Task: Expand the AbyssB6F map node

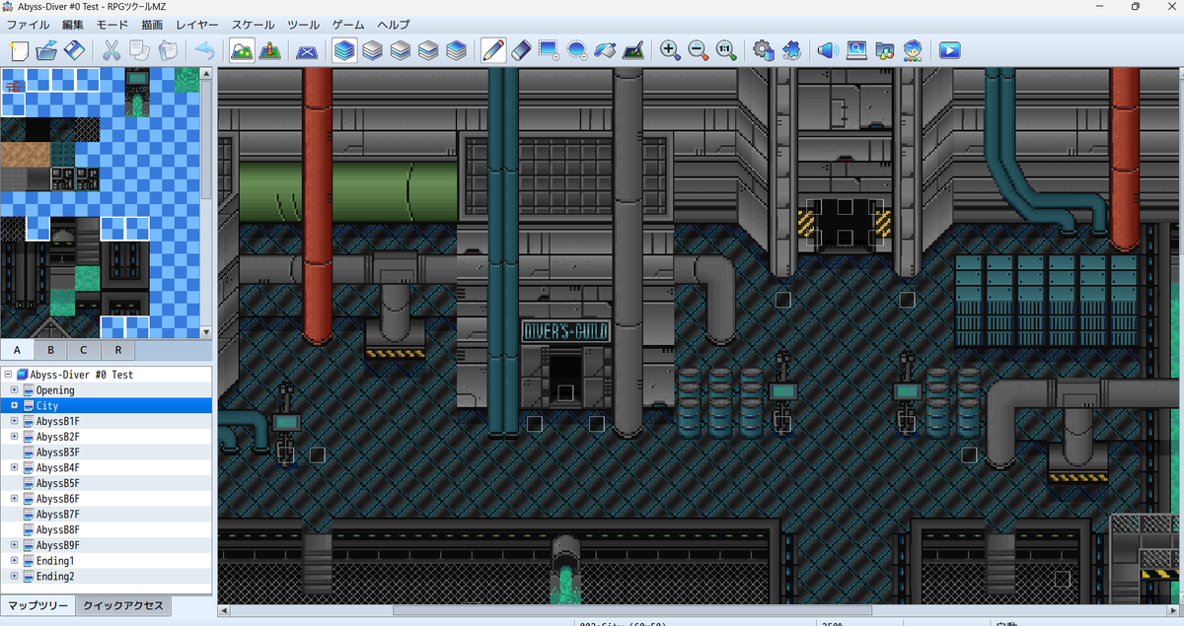Action: click(15, 499)
